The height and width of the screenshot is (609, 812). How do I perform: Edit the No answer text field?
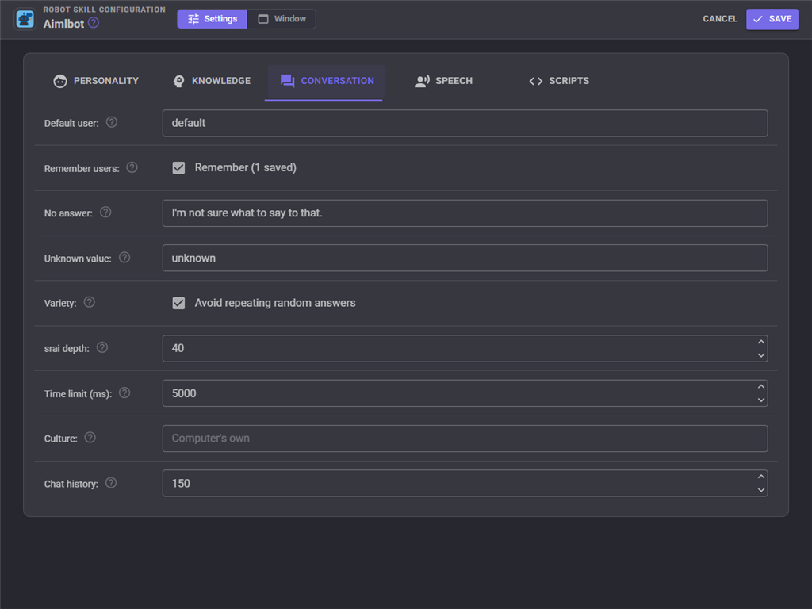(465, 213)
